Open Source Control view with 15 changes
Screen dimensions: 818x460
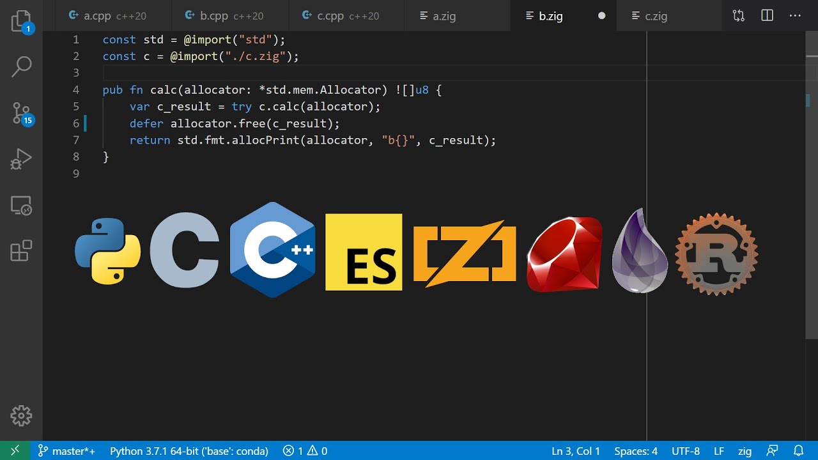[22, 114]
